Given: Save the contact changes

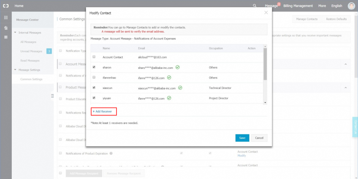Looking at the screenshot, I should 242,138.
